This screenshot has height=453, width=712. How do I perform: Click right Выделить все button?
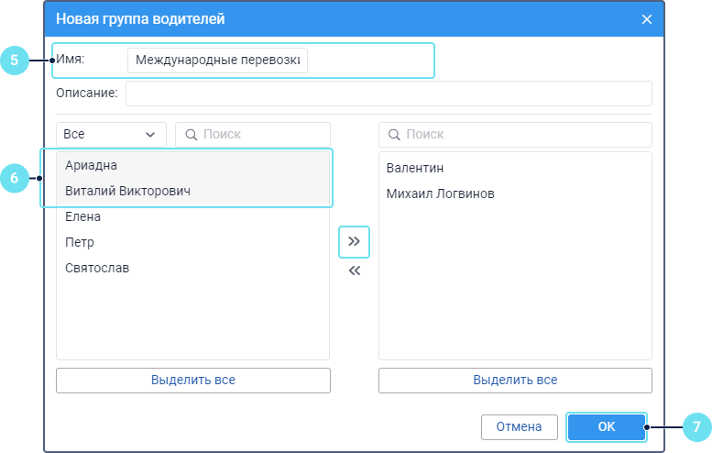coord(515,381)
